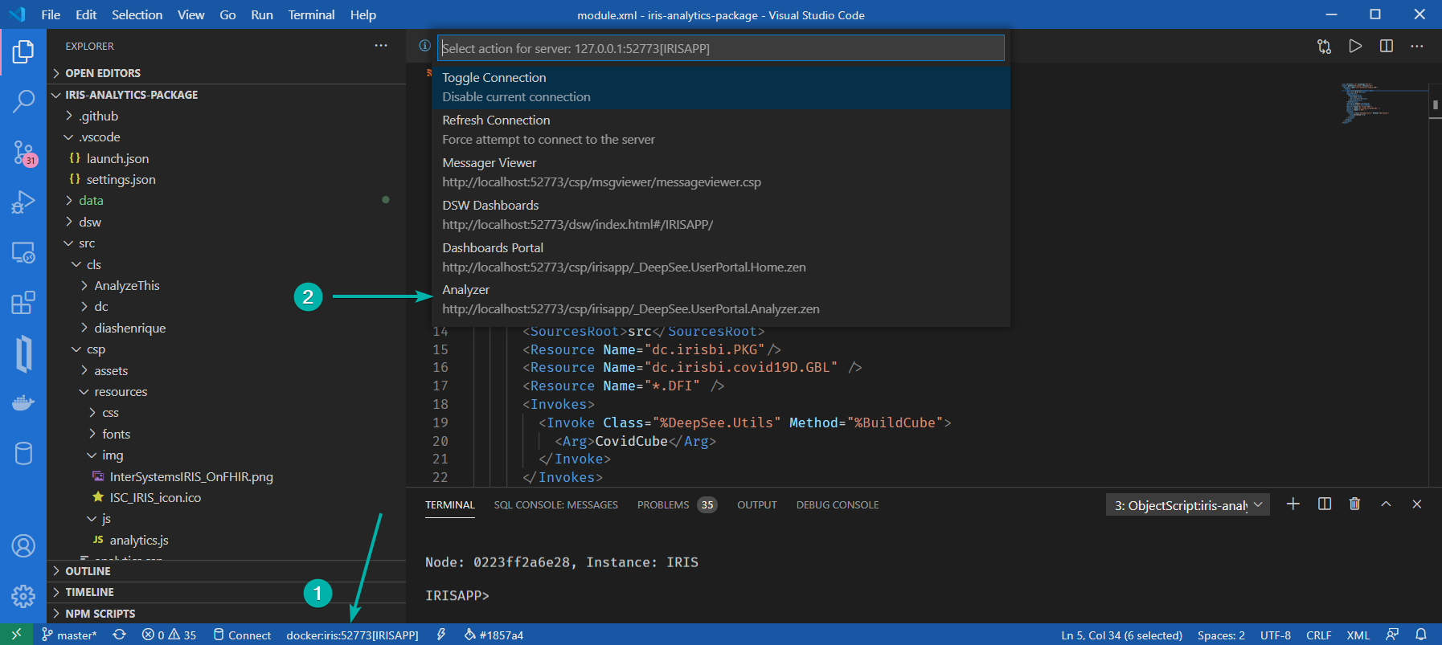Screen dimensions: 1442x645
Task: Open the Run and Debug view
Action: [x=23, y=202]
